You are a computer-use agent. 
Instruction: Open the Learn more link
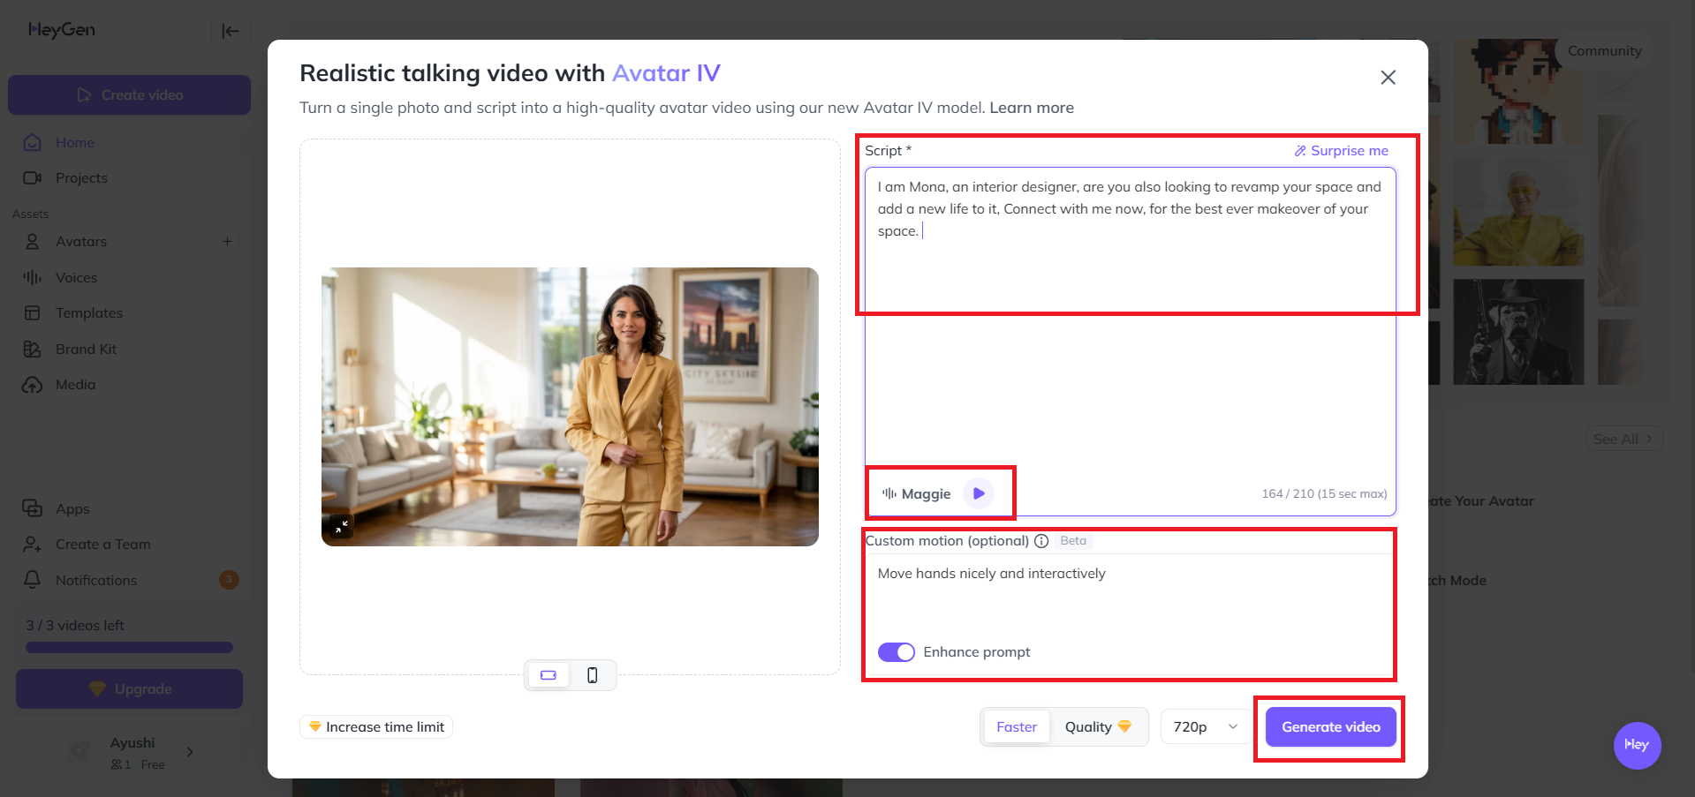point(1032,108)
